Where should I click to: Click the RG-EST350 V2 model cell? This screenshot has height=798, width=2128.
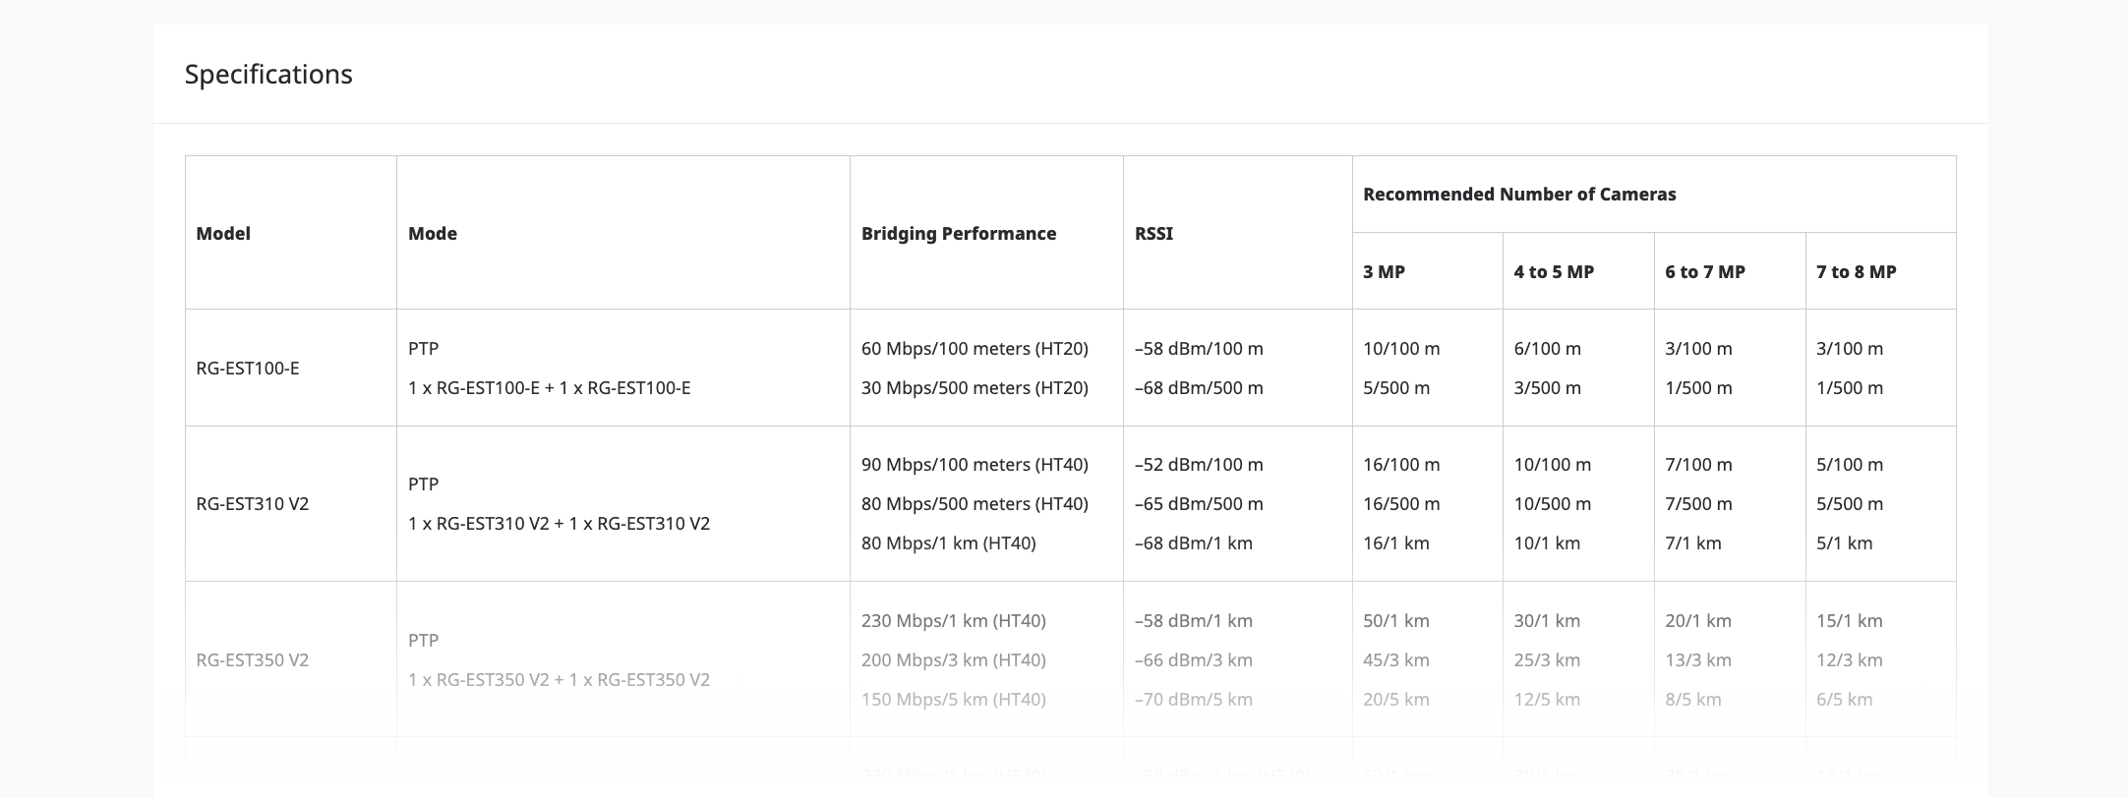(253, 660)
